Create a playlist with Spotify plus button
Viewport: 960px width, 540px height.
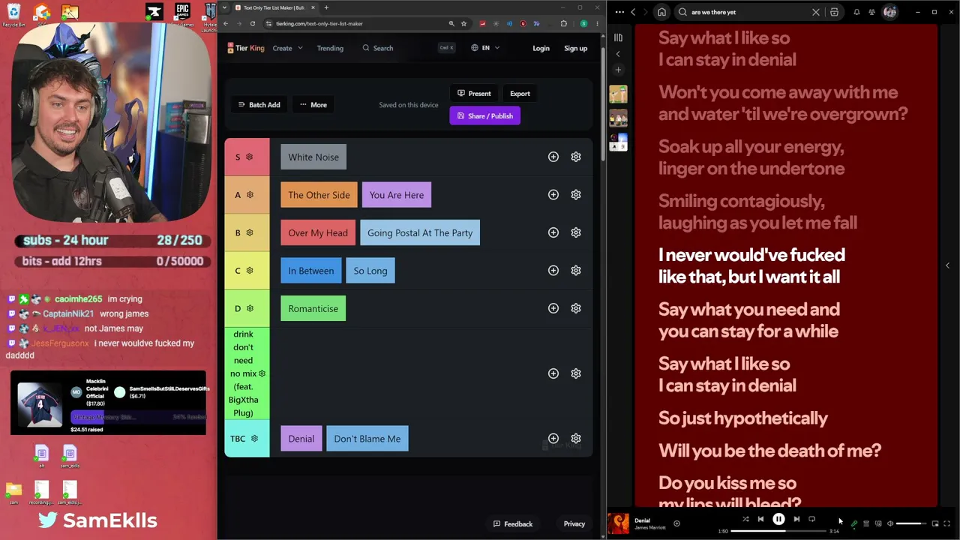pyautogui.click(x=618, y=70)
